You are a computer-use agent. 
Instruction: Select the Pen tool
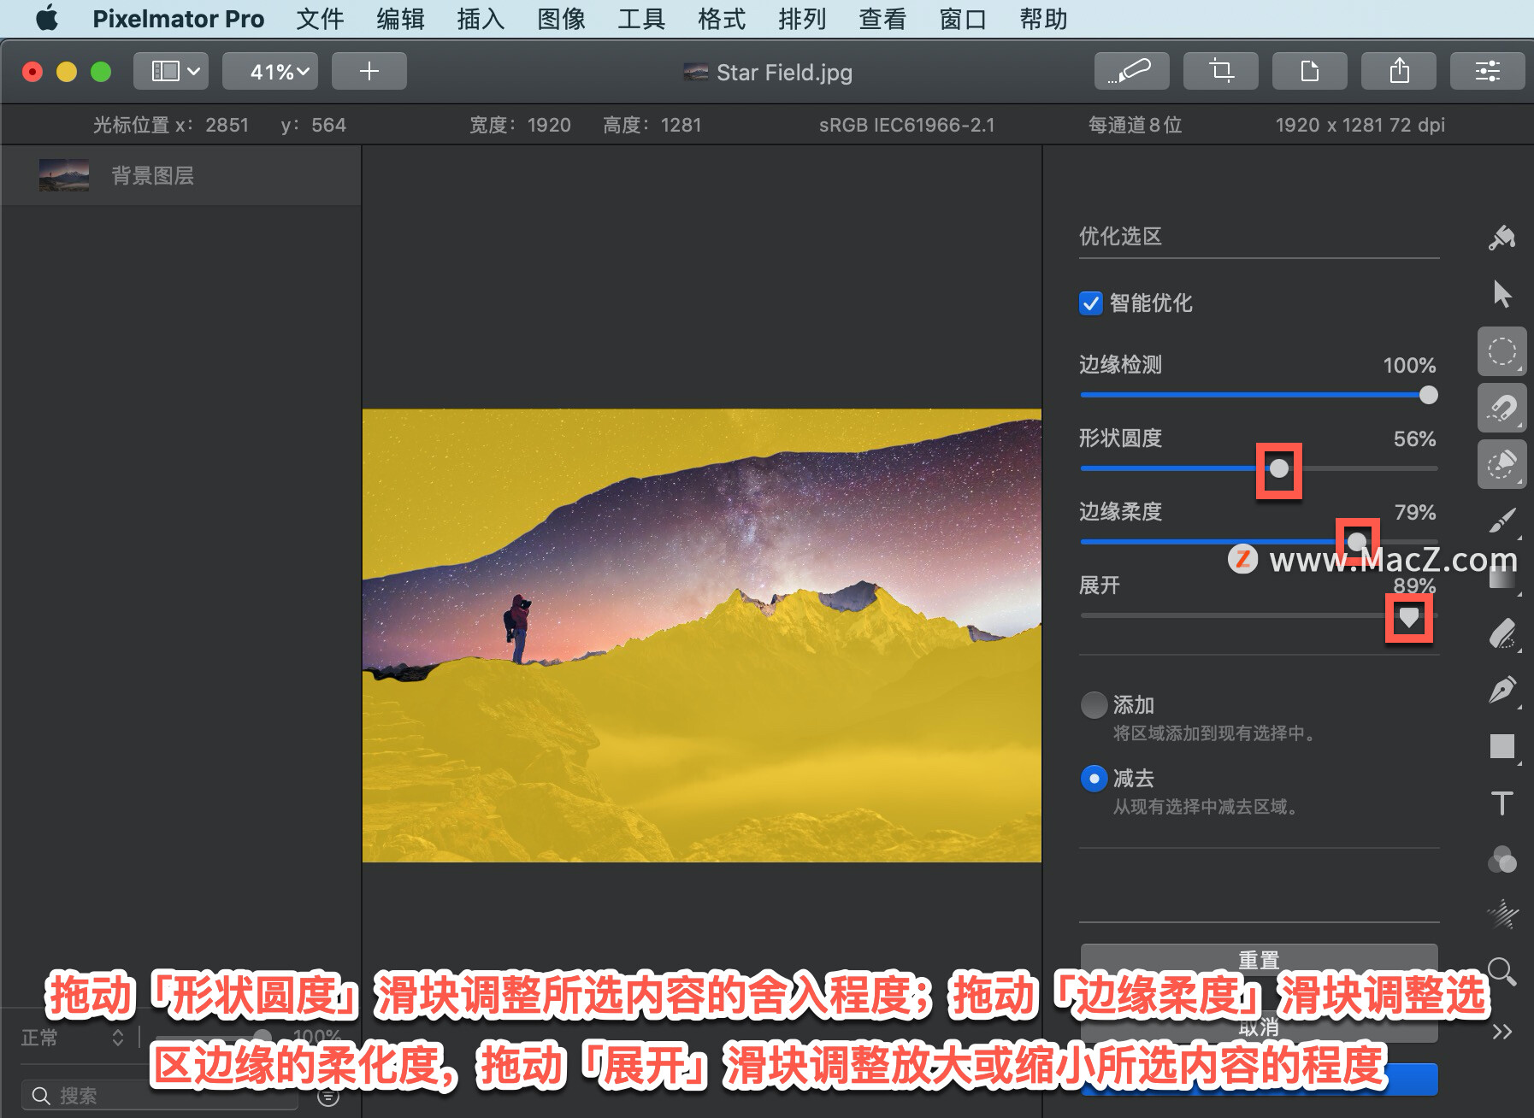[x=1502, y=689]
